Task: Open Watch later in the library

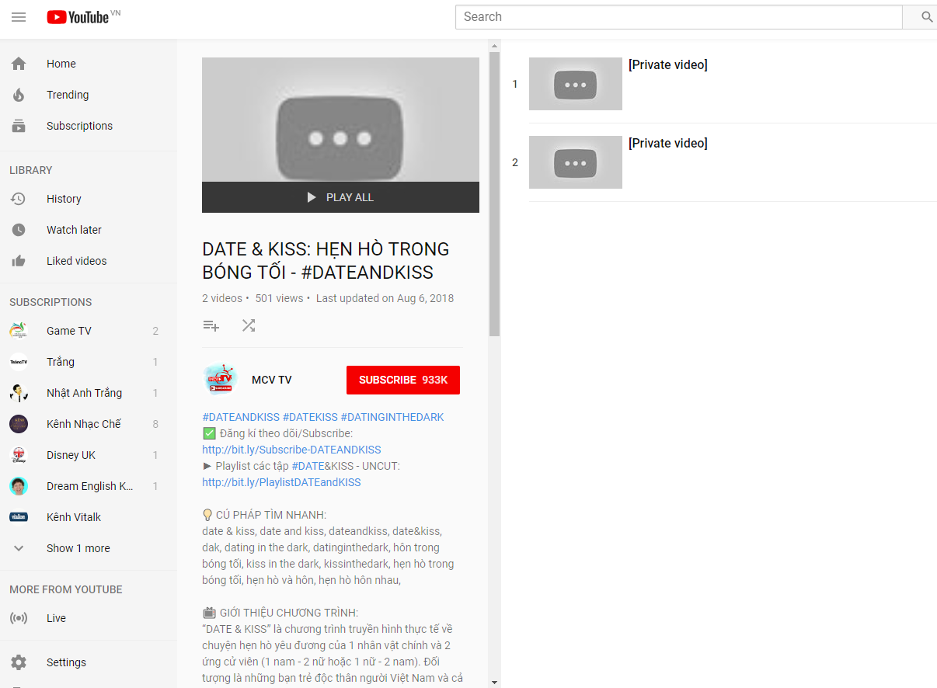Action: [74, 230]
